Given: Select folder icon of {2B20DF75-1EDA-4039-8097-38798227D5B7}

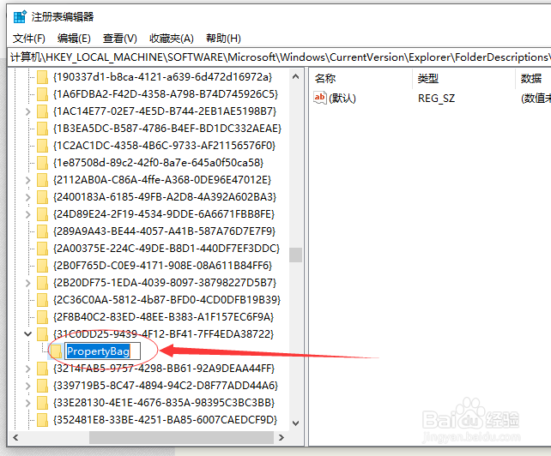Looking at the screenshot, I should tap(43, 283).
